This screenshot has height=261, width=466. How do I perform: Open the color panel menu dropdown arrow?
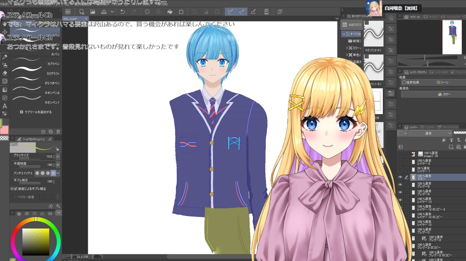click(58, 213)
